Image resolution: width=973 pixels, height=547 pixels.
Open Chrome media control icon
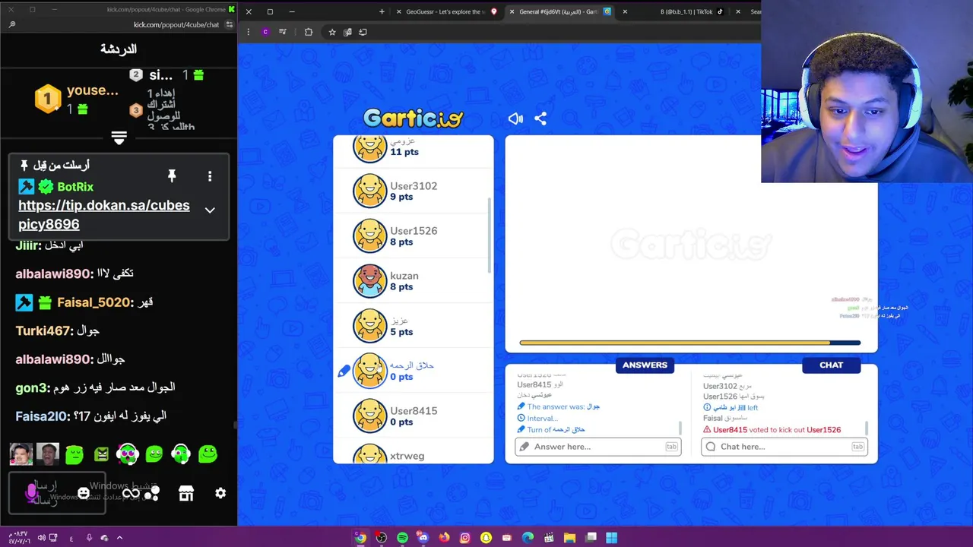(283, 32)
